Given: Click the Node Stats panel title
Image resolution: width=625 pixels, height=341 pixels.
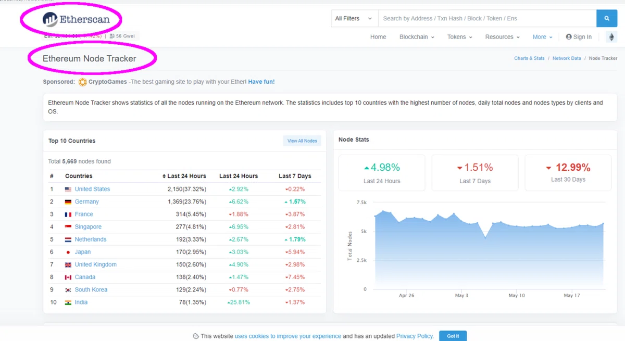Looking at the screenshot, I should point(355,140).
